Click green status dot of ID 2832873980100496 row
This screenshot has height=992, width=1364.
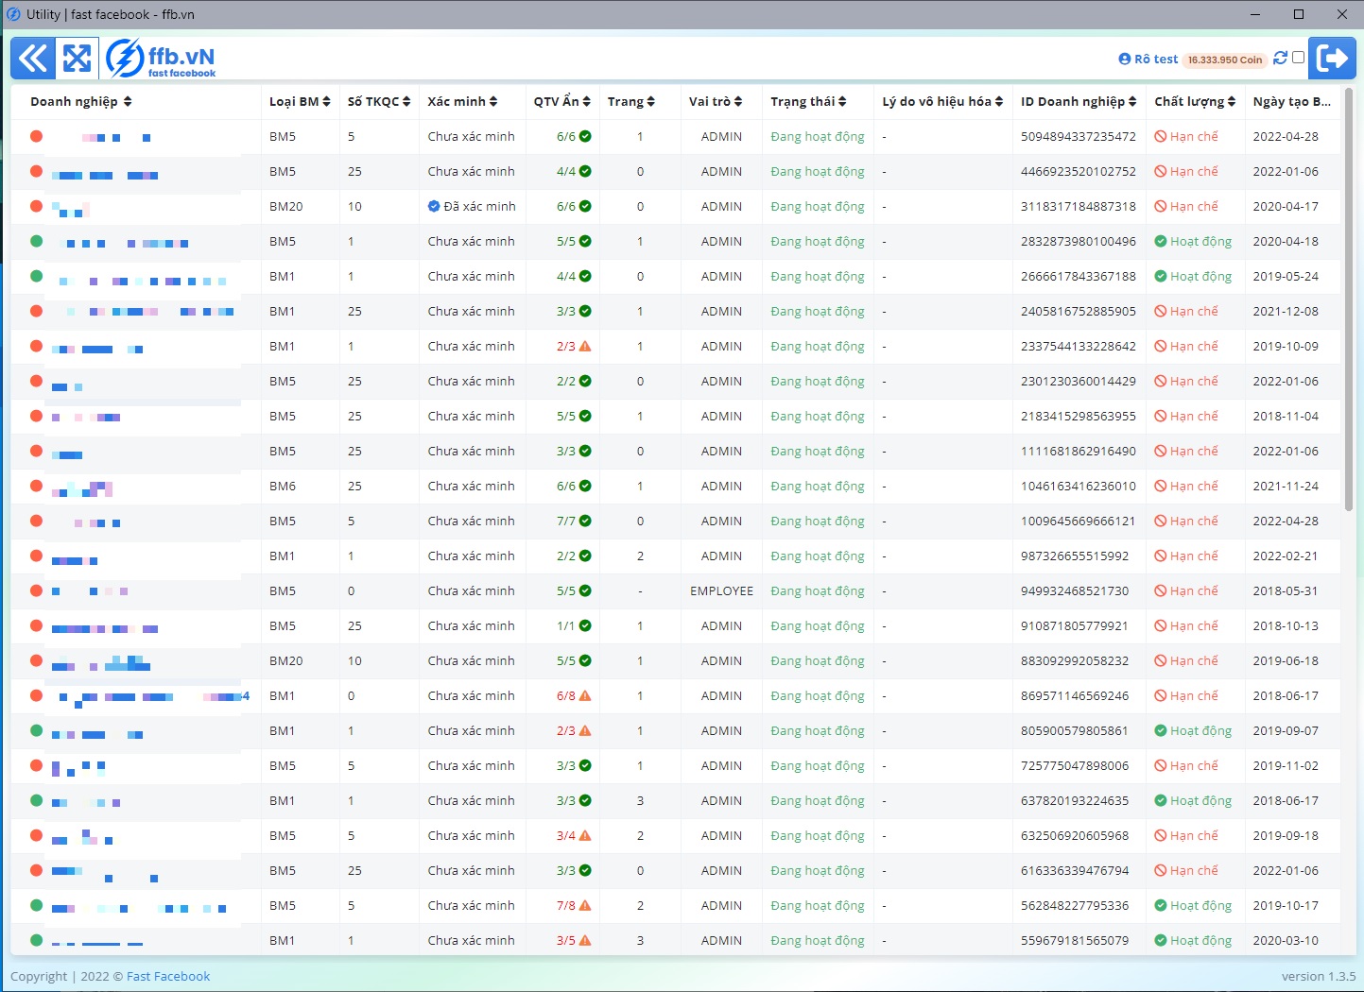(x=36, y=241)
